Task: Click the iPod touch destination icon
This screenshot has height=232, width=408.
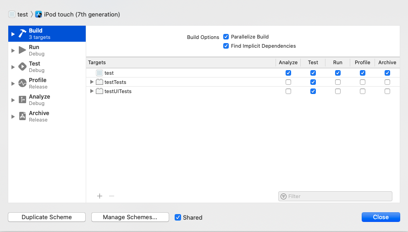Action: [x=39, y=14]
